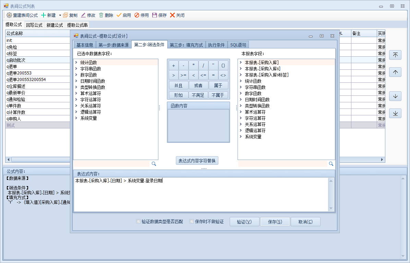Click 表达式内容字符替换 button
This screenshot has height=263, width=410.
[x=197, y=161]
